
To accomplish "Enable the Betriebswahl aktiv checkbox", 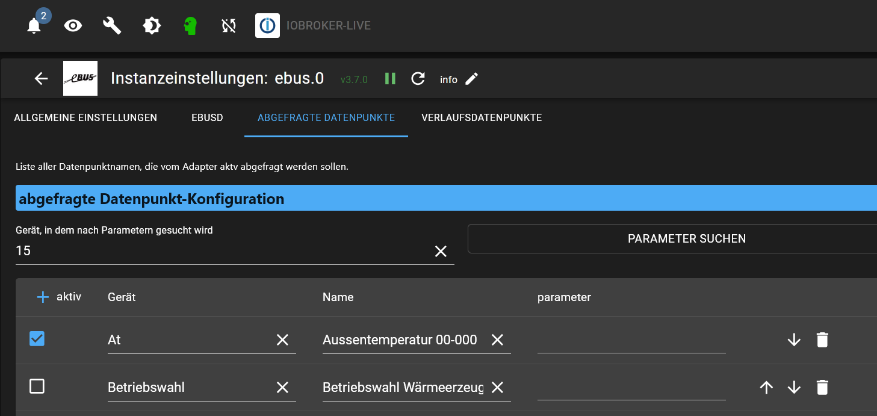I will pos(37,387).
